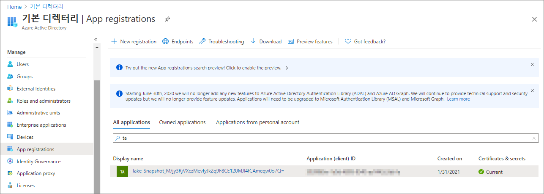
Task: Click the New registration plus icon
Action: (x=114, y=42)
